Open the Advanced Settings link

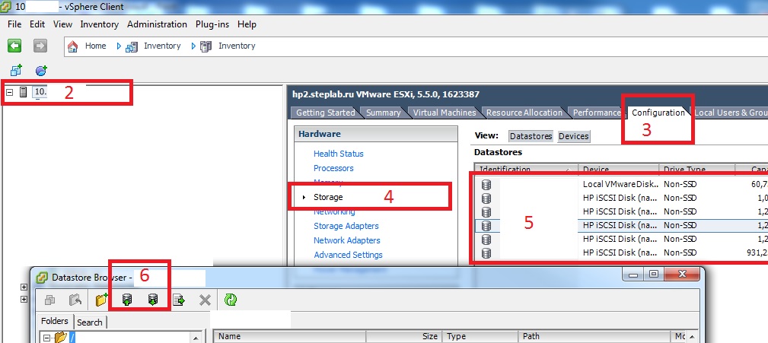coord(348,255)
